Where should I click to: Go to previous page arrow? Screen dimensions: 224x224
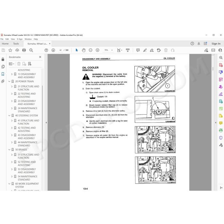click(x=46, y=50)
